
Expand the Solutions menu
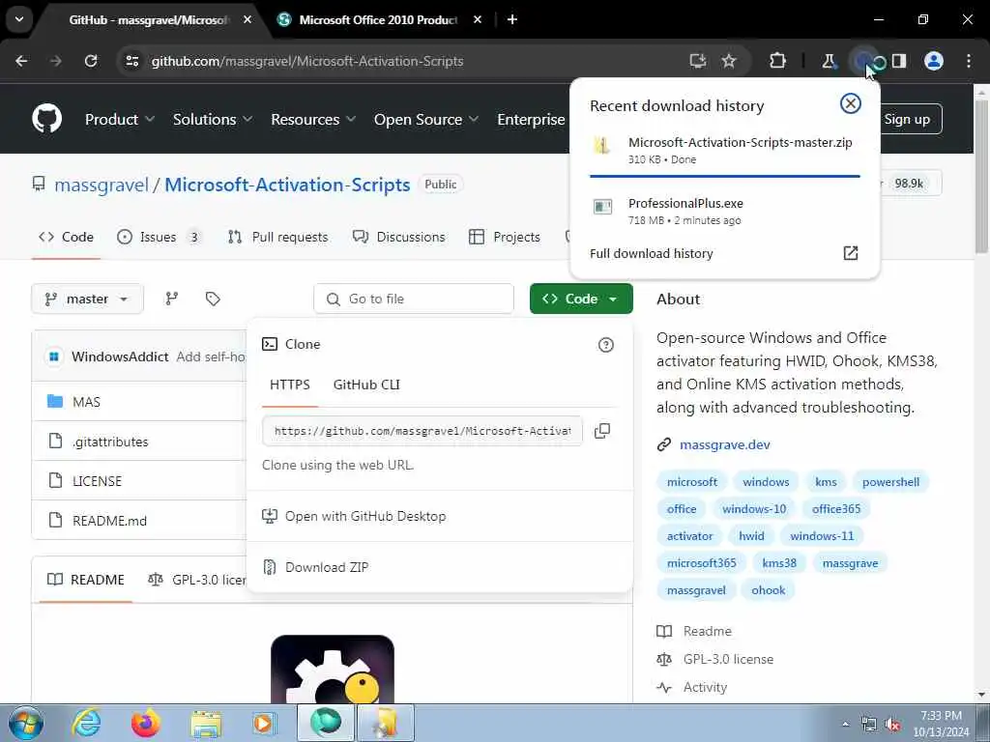tap(213, 119)
